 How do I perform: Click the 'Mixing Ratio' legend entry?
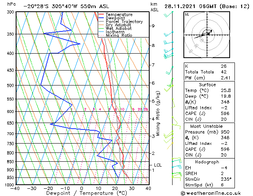click(115, 35)
